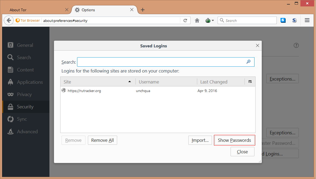Click Show Passwords button
316x179 pixels.
click(234, 140)
